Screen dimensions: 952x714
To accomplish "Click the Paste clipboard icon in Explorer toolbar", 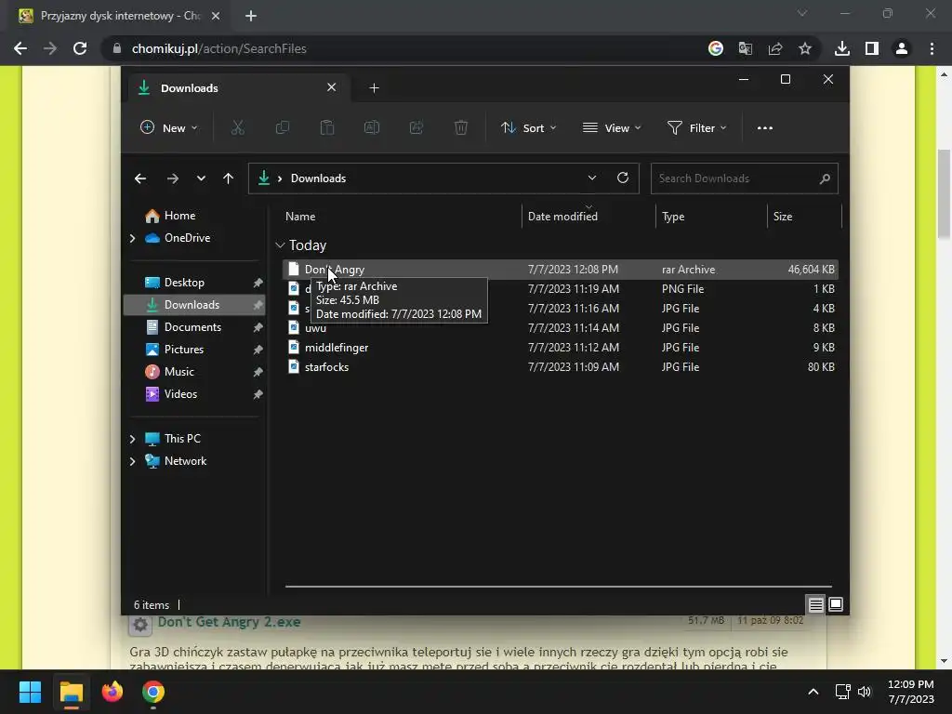I will coord(327,127).
